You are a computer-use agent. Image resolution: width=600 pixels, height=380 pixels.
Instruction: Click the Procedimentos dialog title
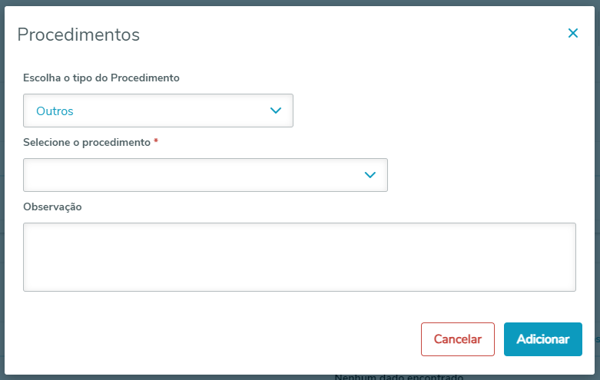tap(78, 35)
